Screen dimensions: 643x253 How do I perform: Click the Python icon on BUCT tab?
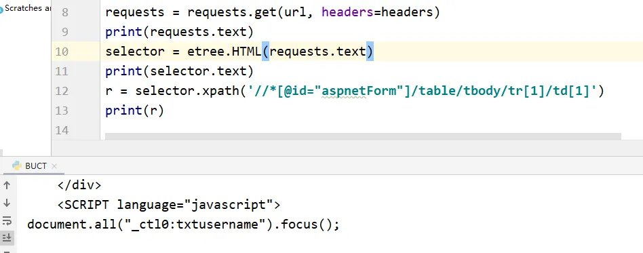coord(17,166)
